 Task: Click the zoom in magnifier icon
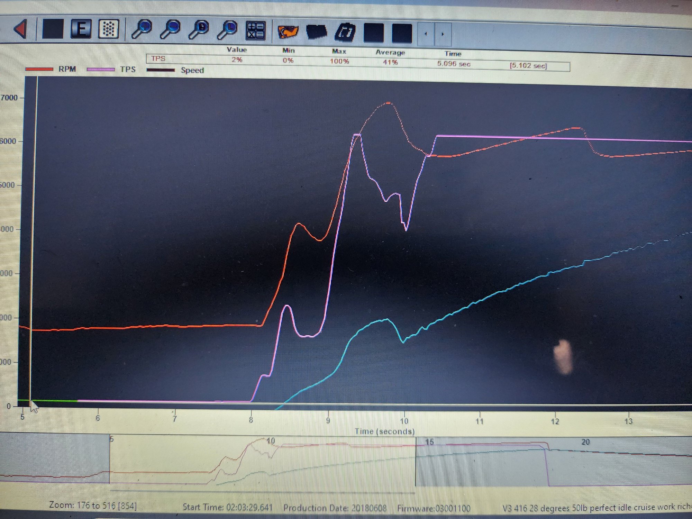(x=142, y=29)
